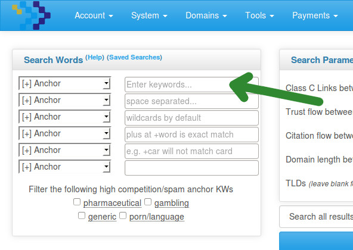Tick the generic filter checkbox
This screenshot has width=353, height=250.
tap(82, 215)
